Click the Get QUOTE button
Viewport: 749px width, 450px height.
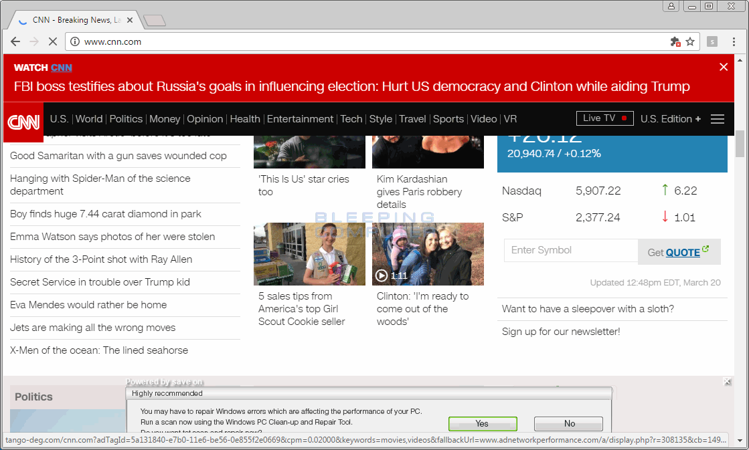[679, 252]
